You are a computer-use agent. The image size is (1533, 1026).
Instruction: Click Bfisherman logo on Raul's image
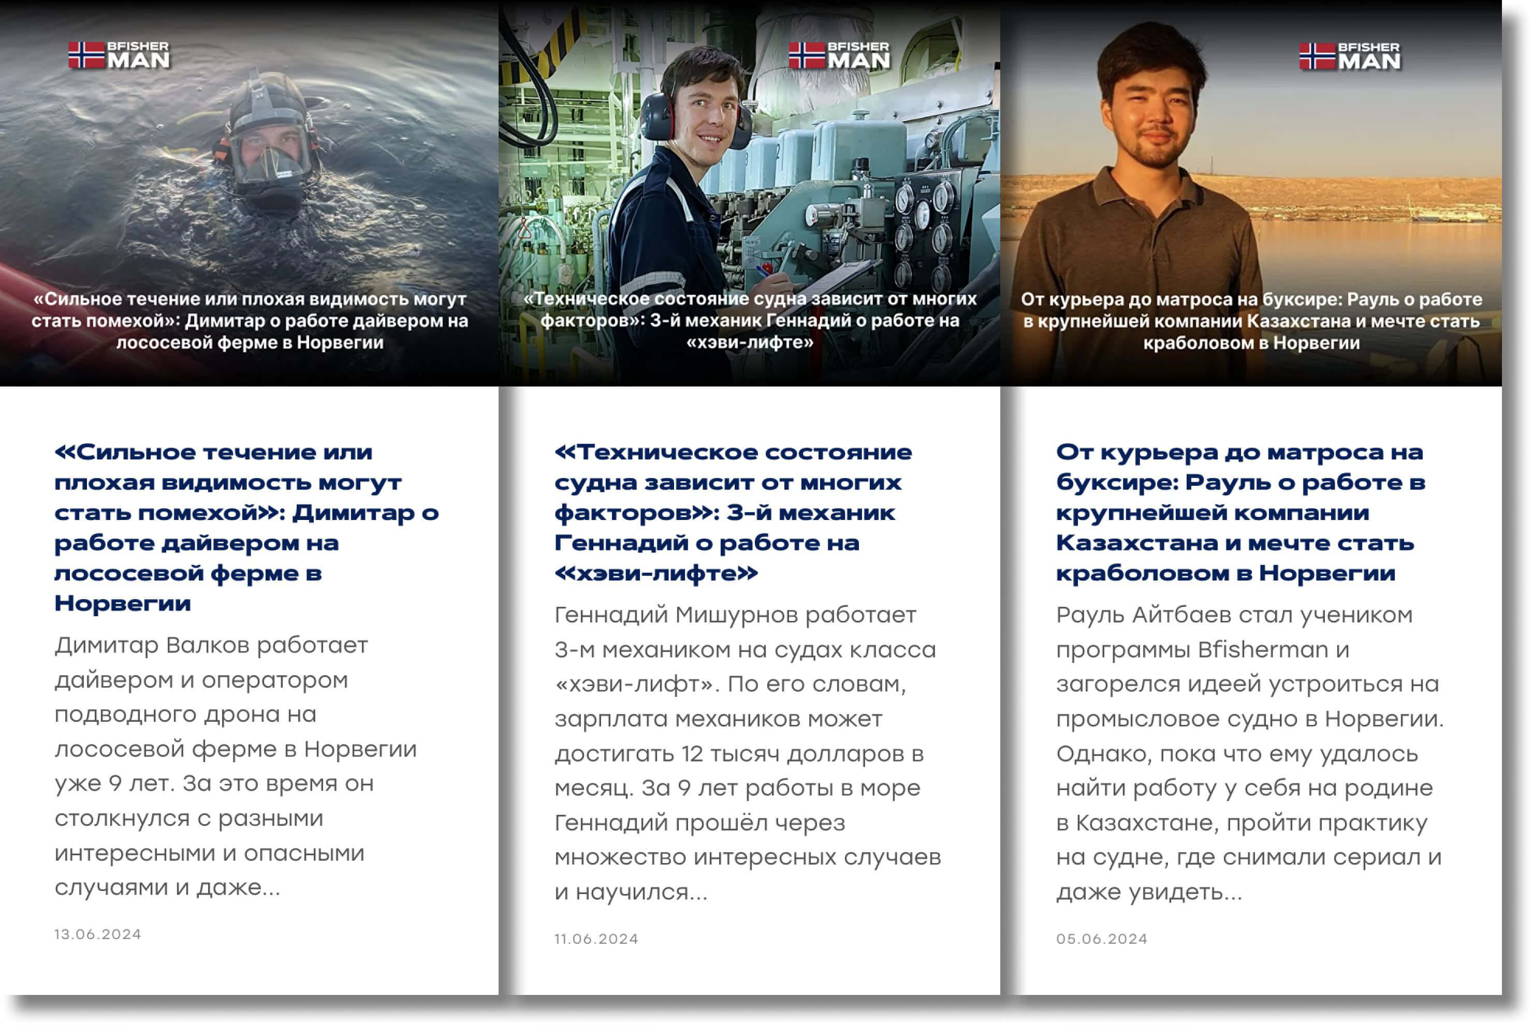[1350, 56]
